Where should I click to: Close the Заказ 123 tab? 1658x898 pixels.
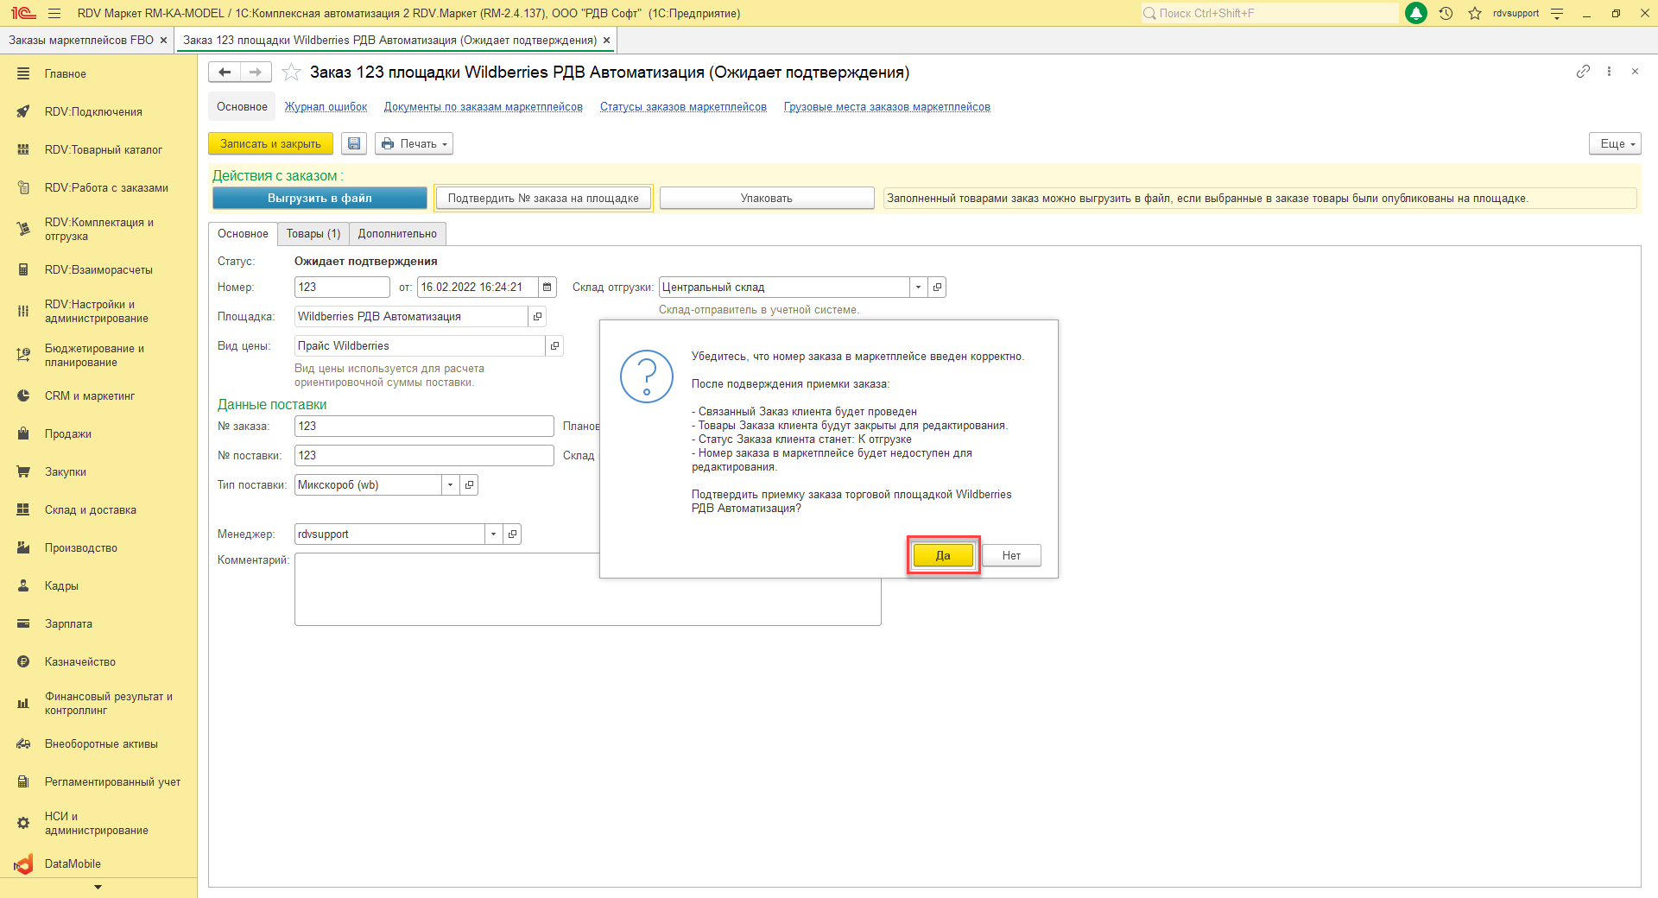[606, 41]
